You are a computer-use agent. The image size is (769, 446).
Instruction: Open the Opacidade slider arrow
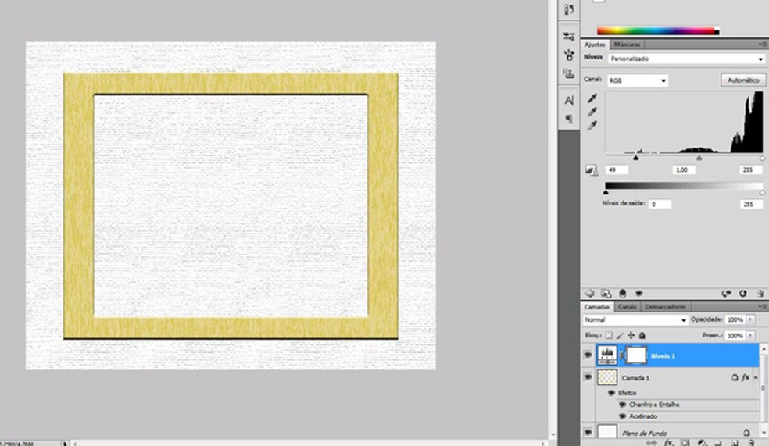pyautogui.click(x=750, y=319)
